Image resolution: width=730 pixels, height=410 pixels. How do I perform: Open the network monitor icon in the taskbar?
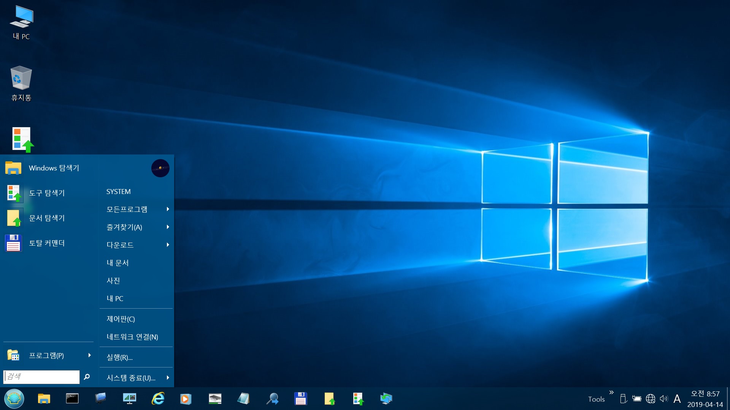point(129,399)
